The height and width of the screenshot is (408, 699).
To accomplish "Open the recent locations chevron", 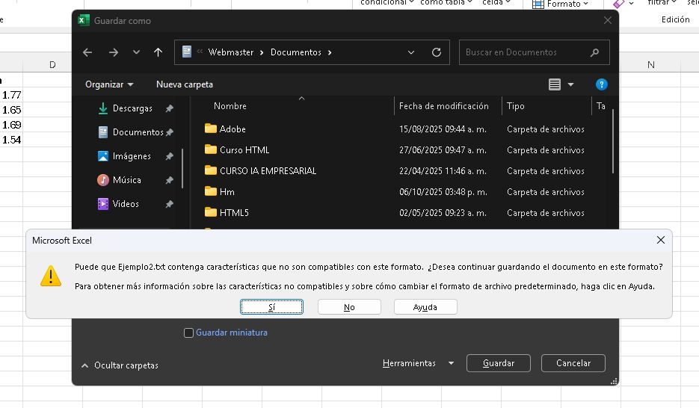I will pos(136,52).
